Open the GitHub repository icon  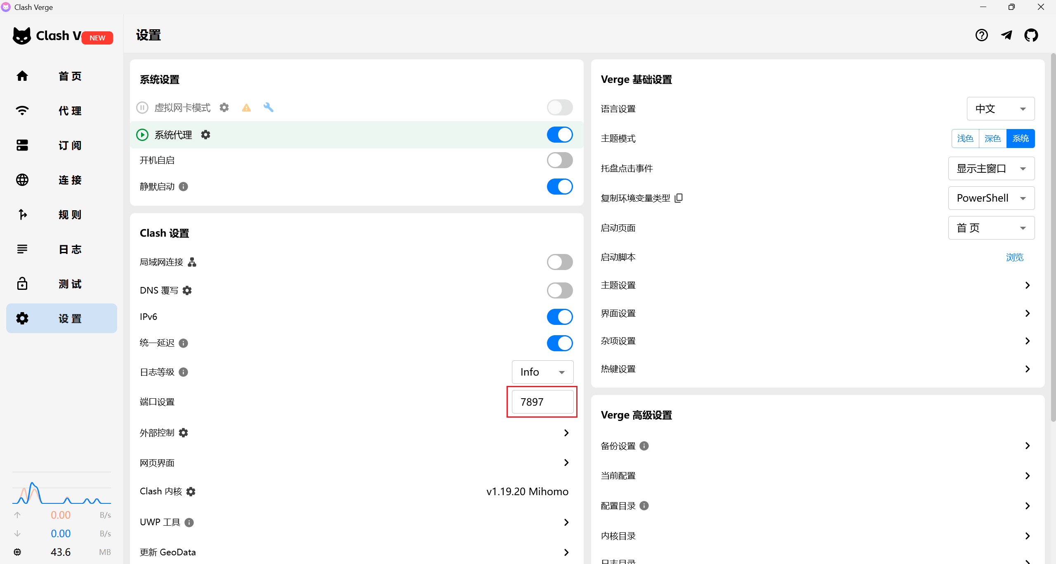pyautogui.click(x=1031, y=35)
